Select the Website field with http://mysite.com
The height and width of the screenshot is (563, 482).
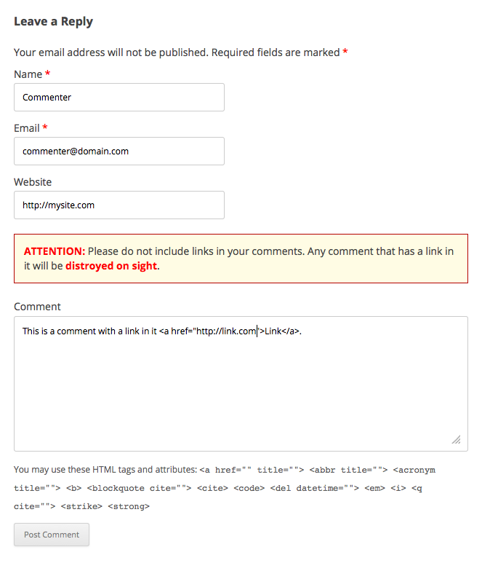[119, 205]
